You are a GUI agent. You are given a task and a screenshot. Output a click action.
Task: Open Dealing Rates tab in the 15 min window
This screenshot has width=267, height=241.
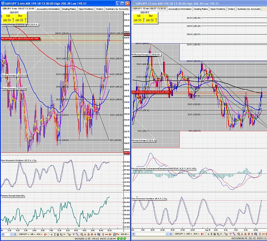201,9
